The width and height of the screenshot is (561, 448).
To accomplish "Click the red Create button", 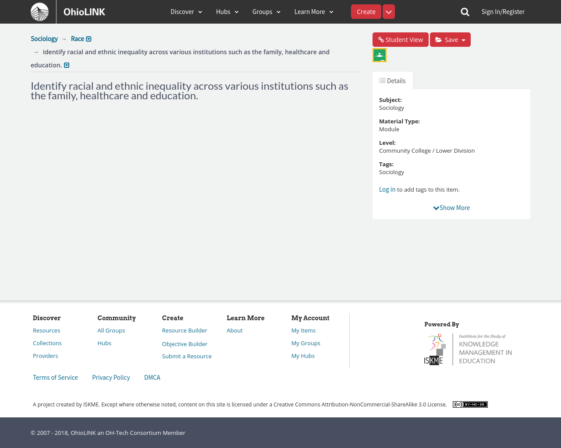I will click(366, 12).
